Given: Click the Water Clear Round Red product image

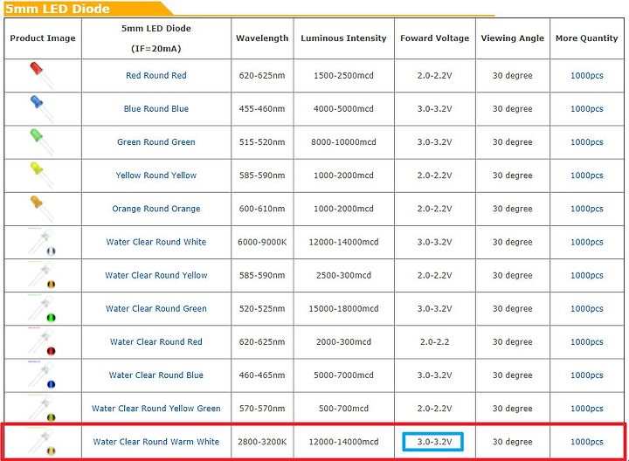Looking at the screenshot, I should point(42,341).
